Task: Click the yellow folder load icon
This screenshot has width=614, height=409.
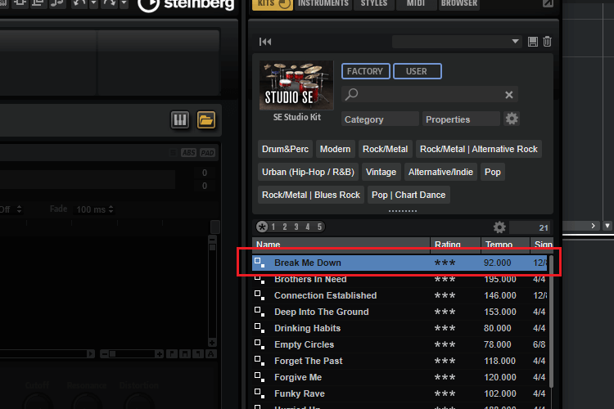Action: pyautogui.click(x=206, y=119)
